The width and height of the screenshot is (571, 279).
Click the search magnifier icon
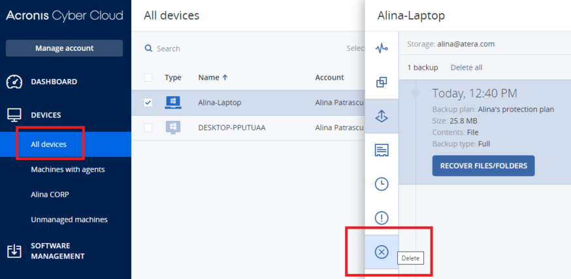coord(148,48)
